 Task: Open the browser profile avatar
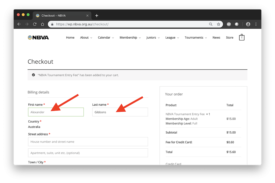pyautogui.click(x=248, y=24)
